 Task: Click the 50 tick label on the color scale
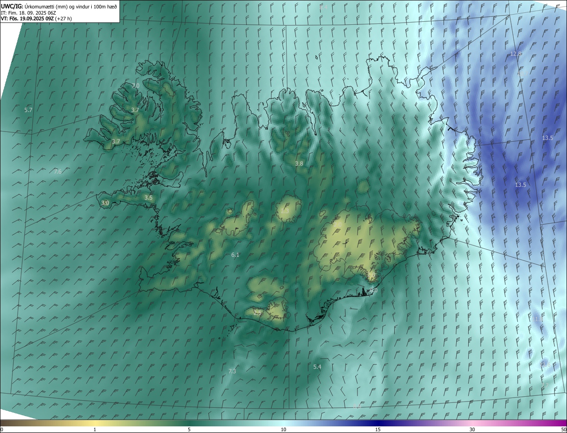[x=563, y=429]
